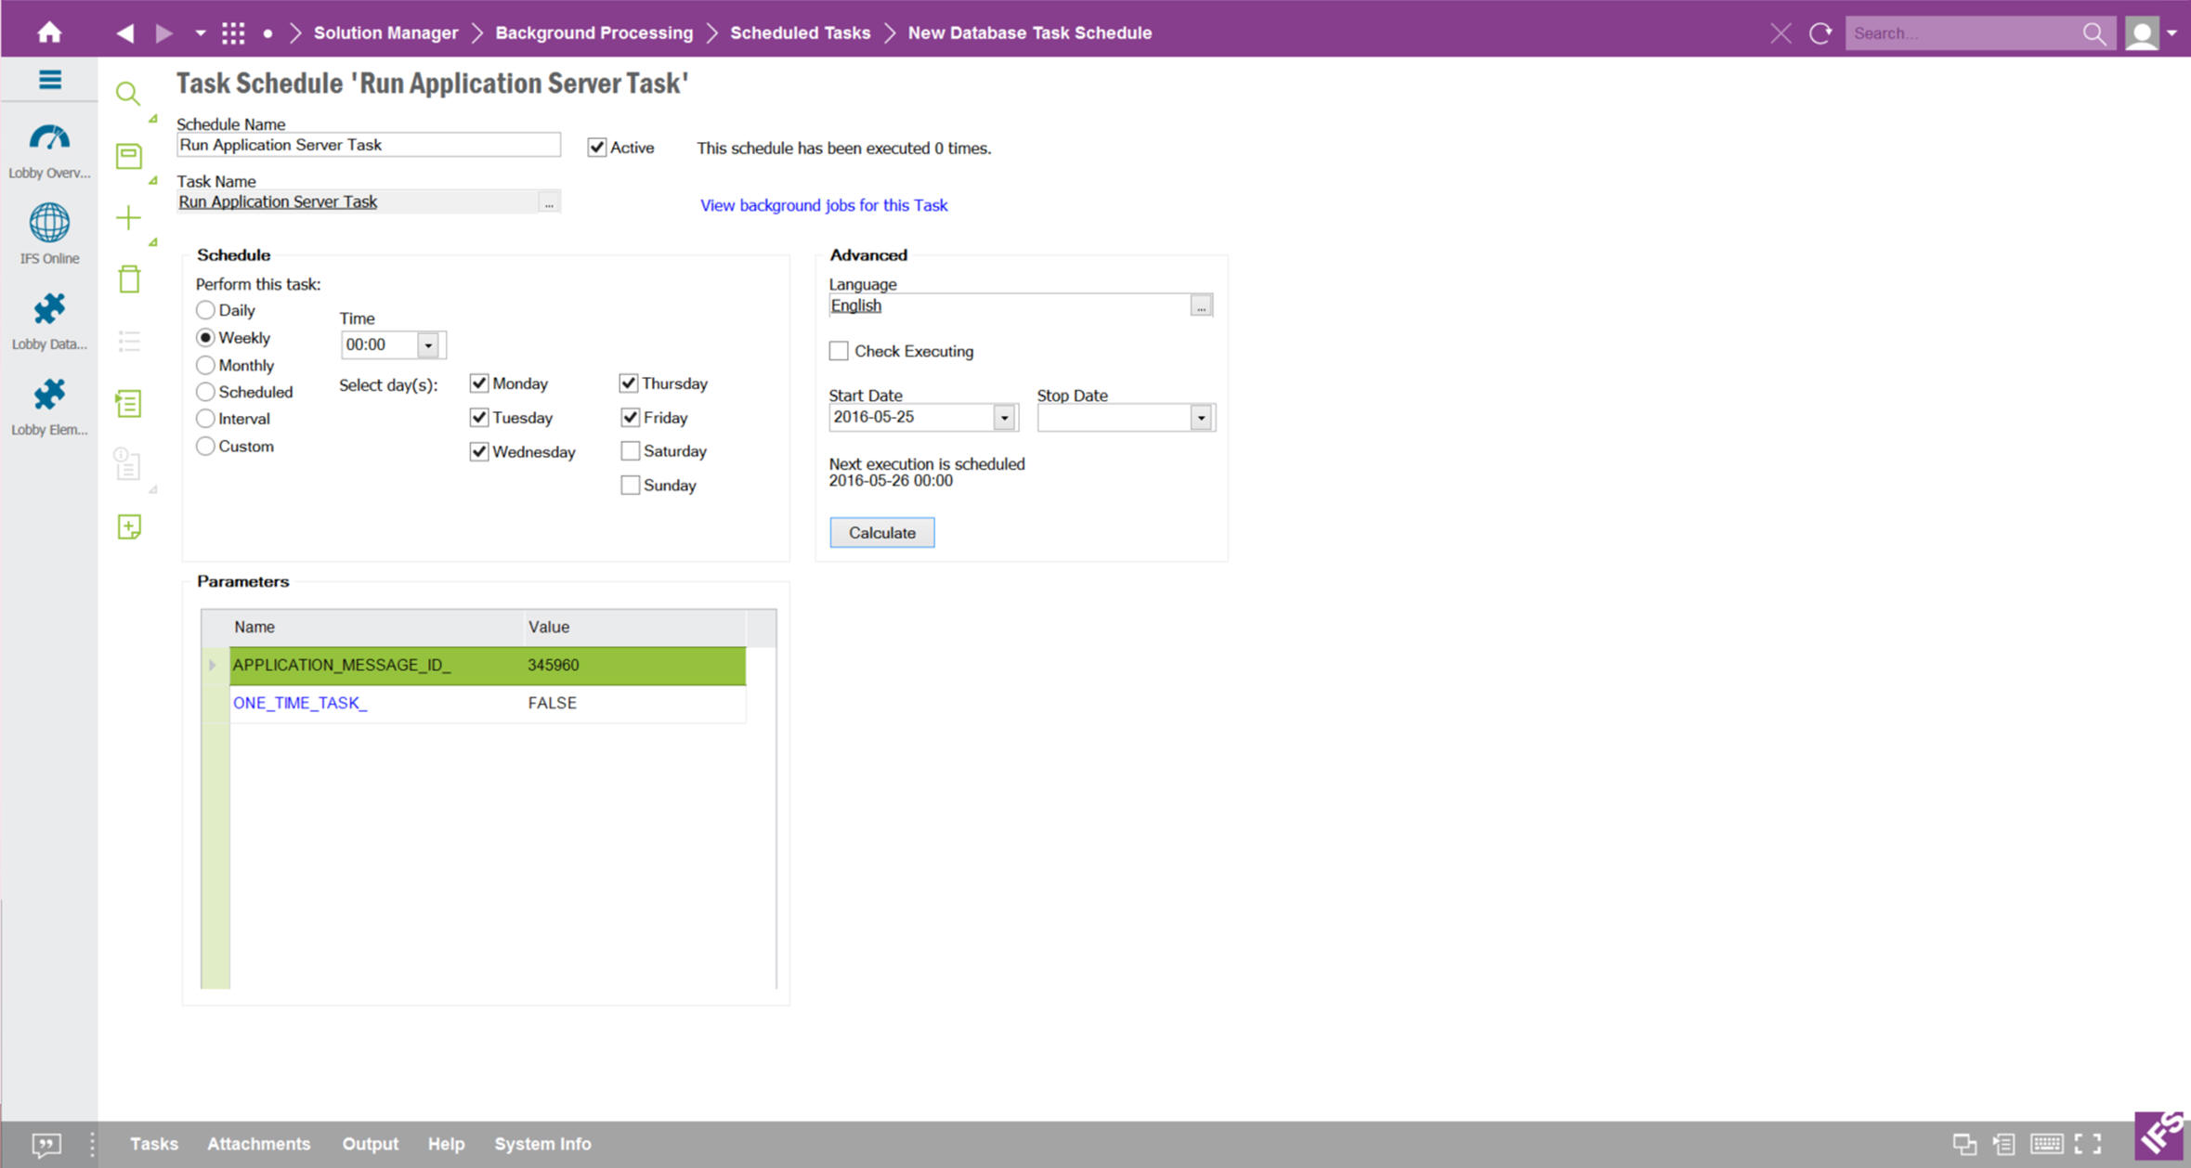Open the user profile avatar
2191x1168 pixels.
(x=2142, y=33)
